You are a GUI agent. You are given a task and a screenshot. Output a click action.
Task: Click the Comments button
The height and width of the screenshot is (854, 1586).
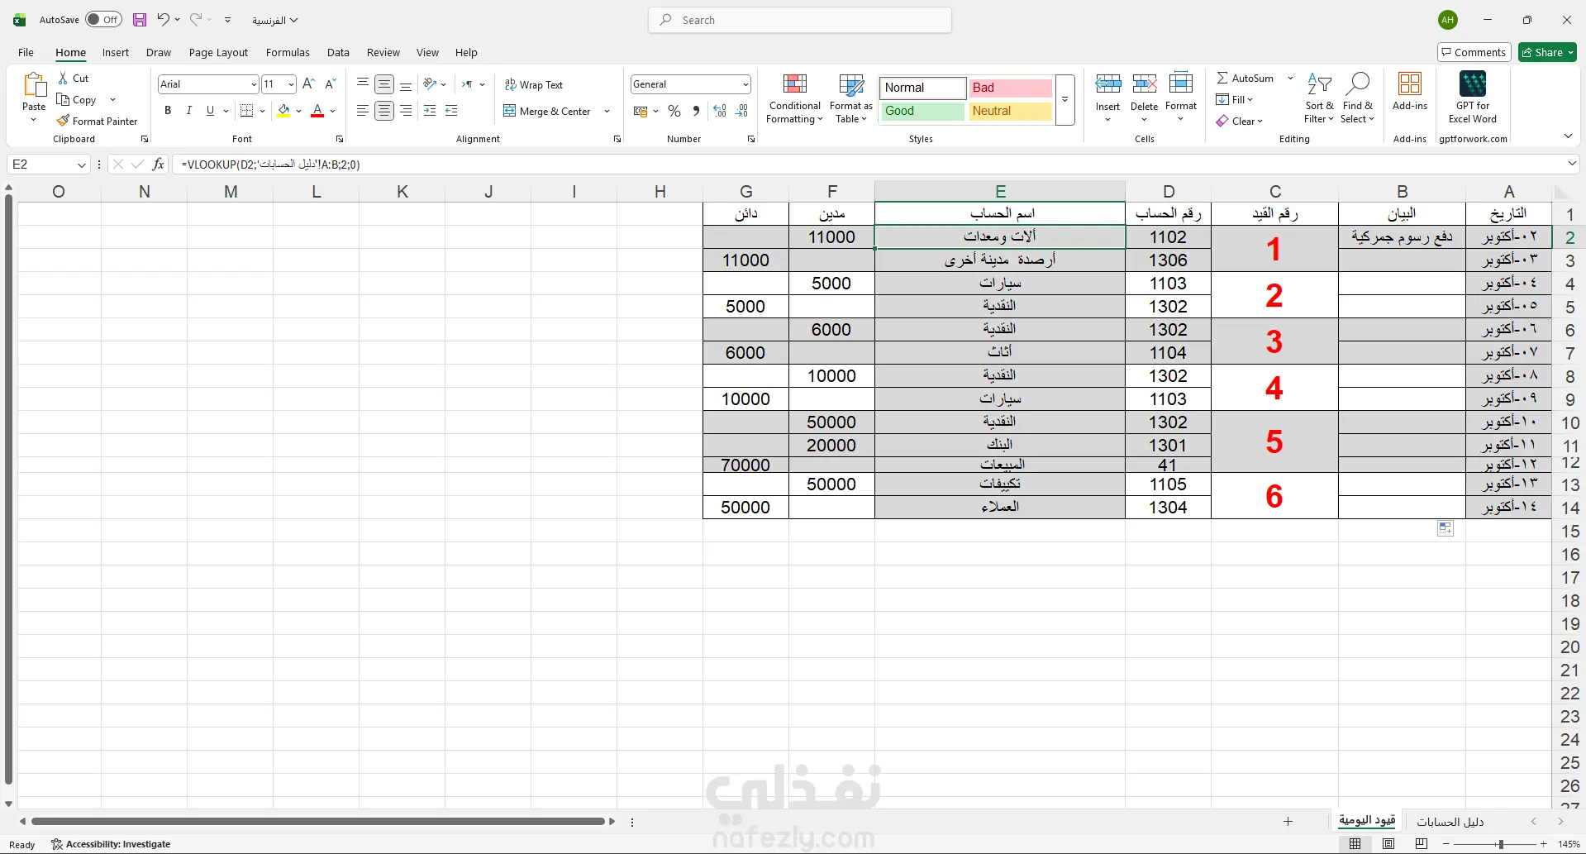[x=1474, y=52]
